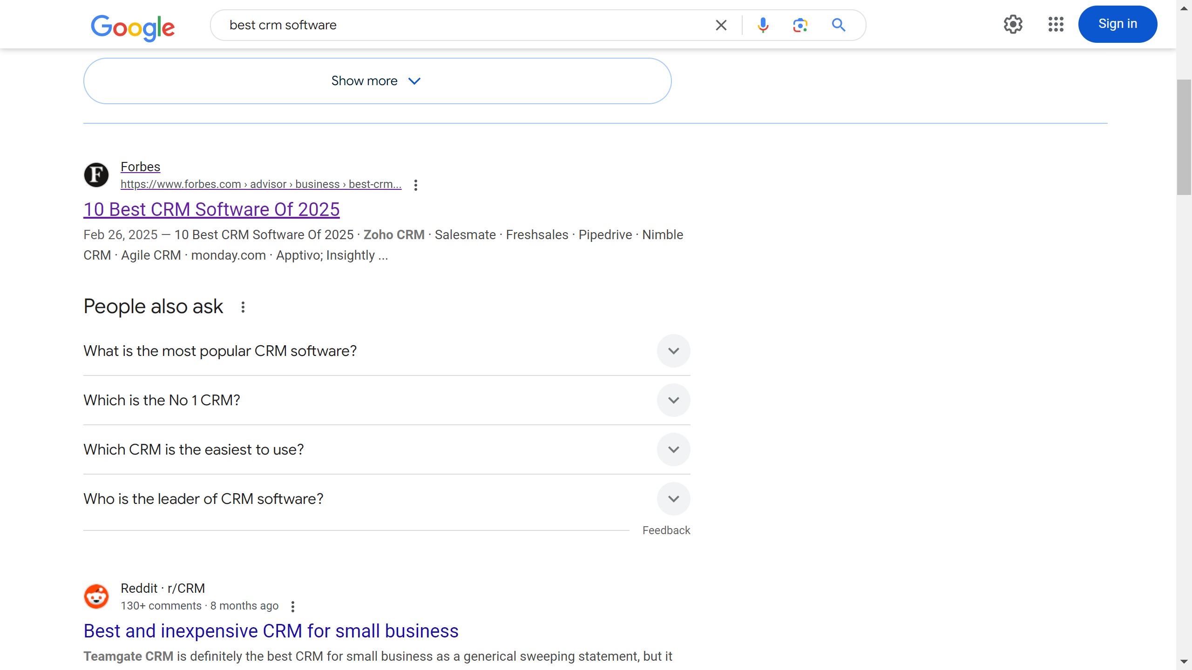Click the Feedback link

[666, 530]
